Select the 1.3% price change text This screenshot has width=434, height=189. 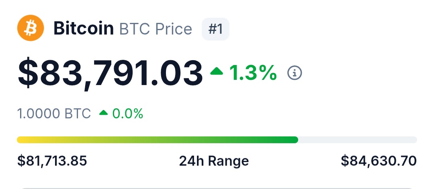(x=253, y=73)
